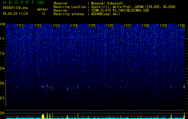The width and height of the screenshot is (188, 119).
Task: Click the 'Receiver' field label
Action: pos(61,10)
